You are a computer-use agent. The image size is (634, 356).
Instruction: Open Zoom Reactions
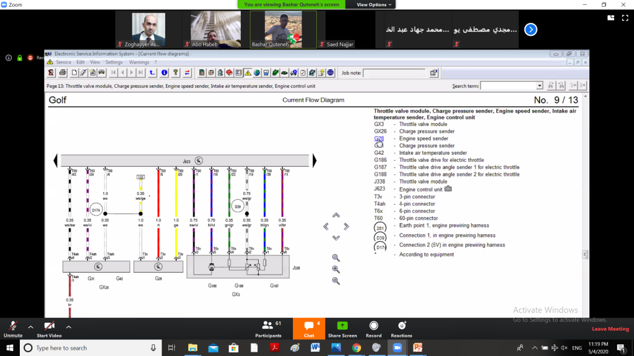click(401, 329)
